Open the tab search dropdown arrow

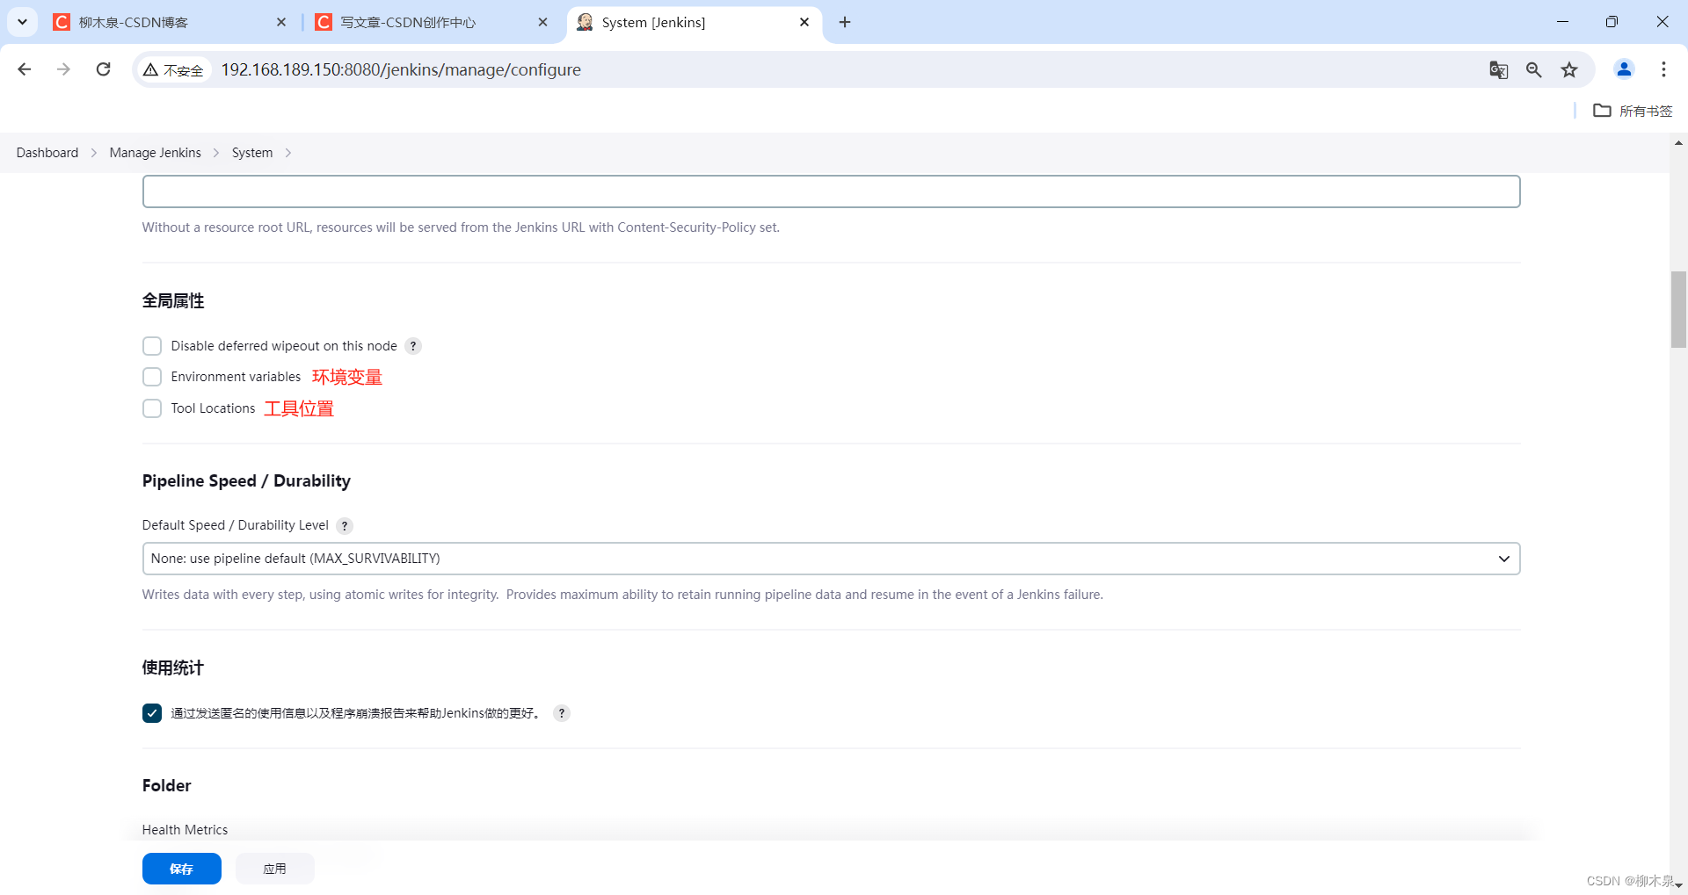[x=22, y=22]
